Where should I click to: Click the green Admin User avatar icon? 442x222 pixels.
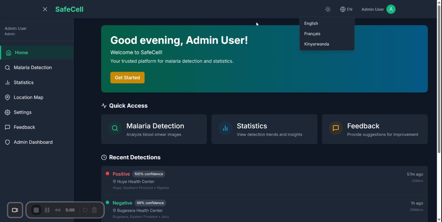click(x=391, y=9)
